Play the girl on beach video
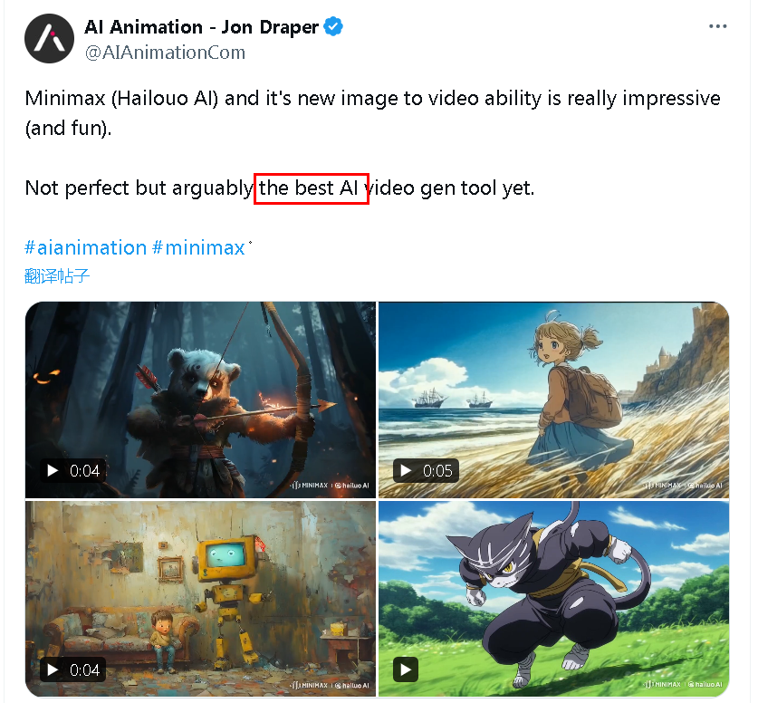Viewport: 758px width, 703px height. click(x=406, y=470)
